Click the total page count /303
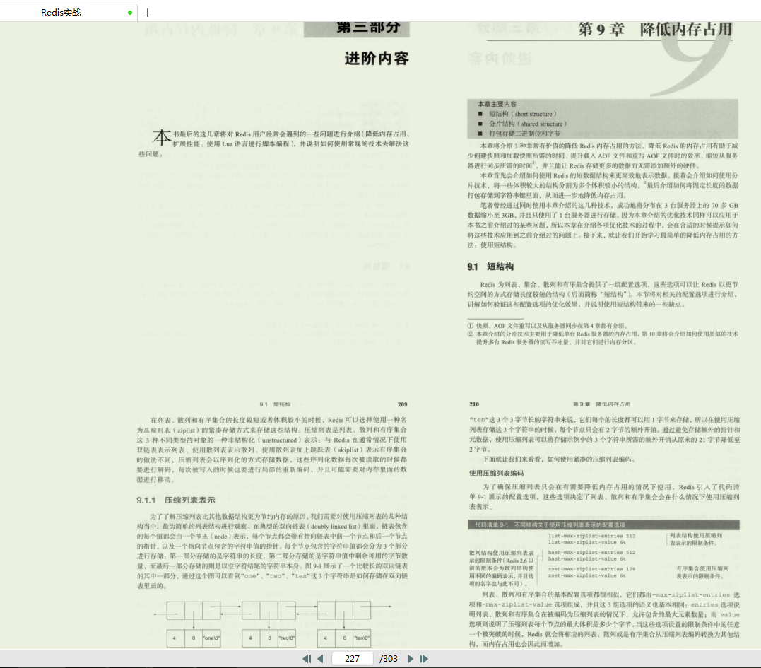The height and width of the screenshot is (668, 761). (x=388, y=659)
